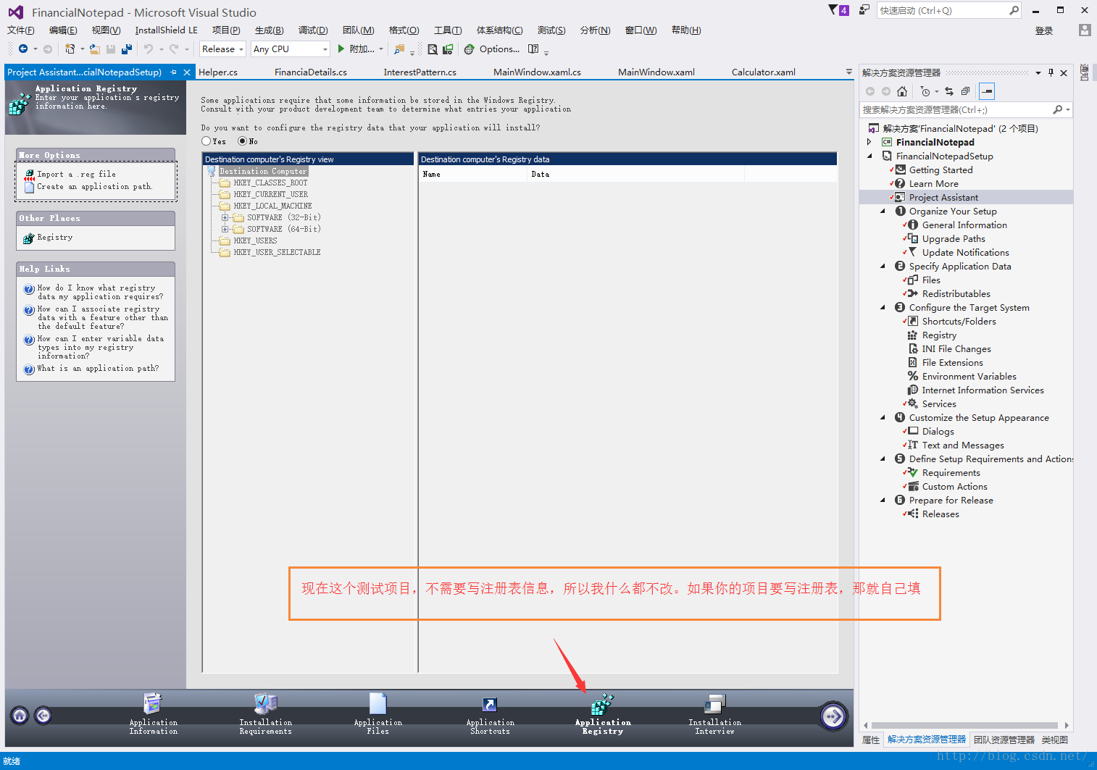Select Destination Computer root node

pyautogui.click(x=263, y=172)
